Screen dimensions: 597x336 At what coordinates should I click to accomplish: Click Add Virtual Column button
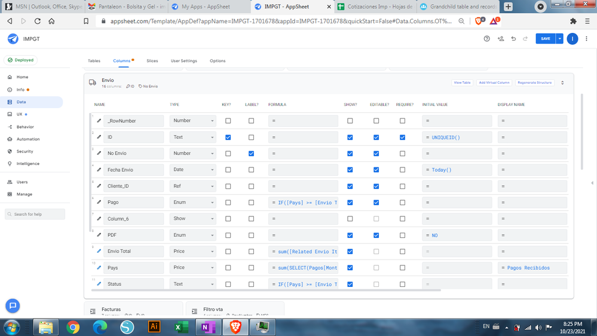click(494, 83)
